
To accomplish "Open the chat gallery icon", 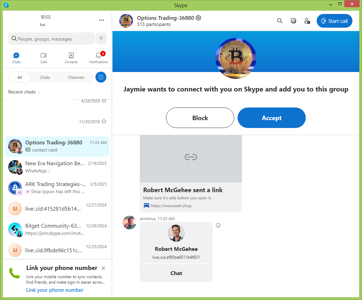I will tap(293, 21).
